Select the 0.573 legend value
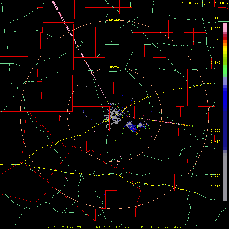Screen dimensions: 229x229 [216, 119]
